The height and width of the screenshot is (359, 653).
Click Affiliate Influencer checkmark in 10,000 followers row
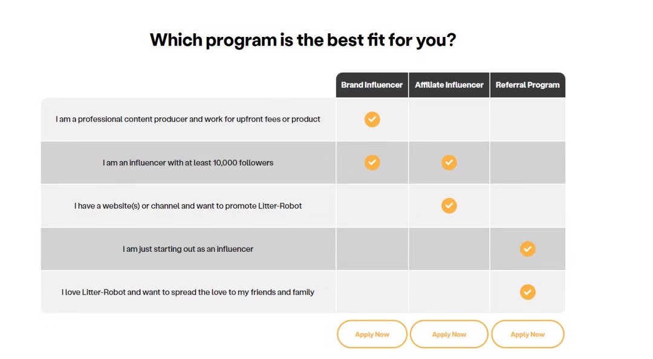pos(449,162)
